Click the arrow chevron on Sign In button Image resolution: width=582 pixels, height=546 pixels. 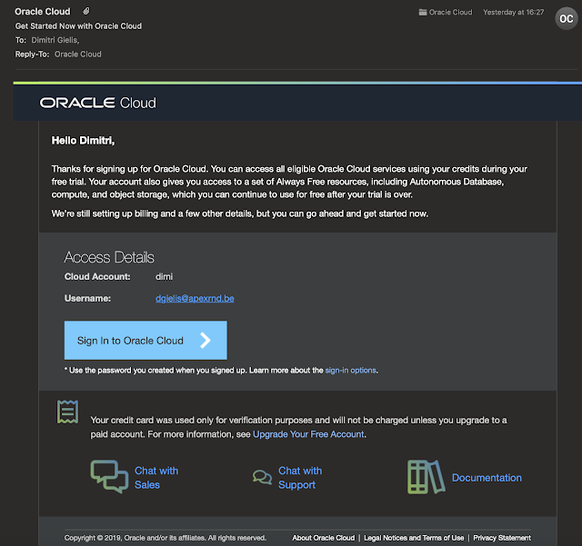[x=206, y=341]
